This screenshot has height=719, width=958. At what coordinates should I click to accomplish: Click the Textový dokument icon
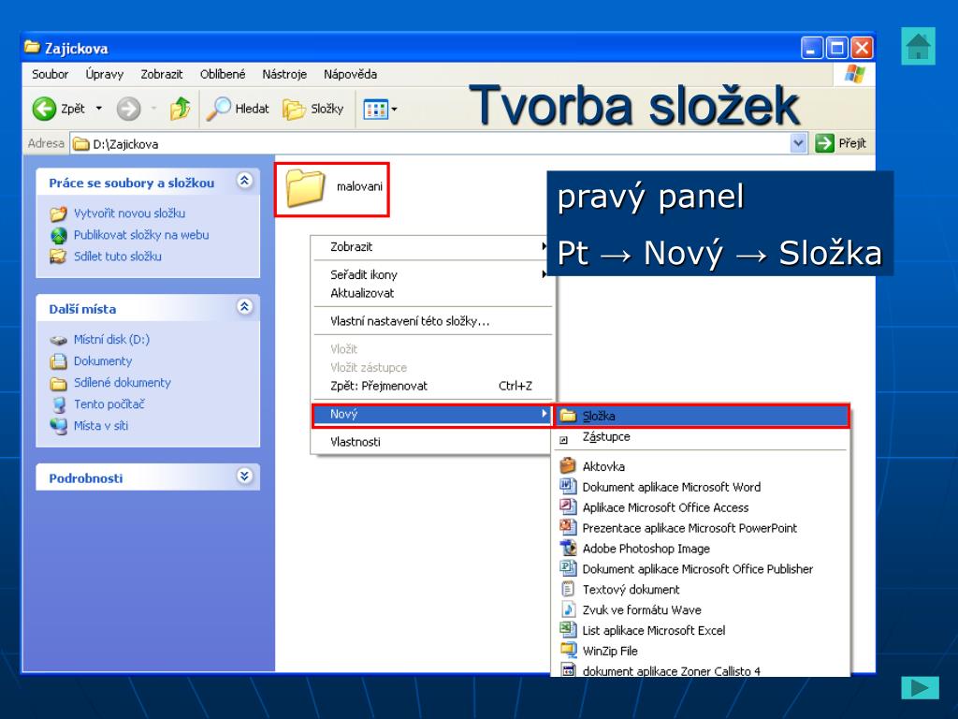click(x=568, y=589)
